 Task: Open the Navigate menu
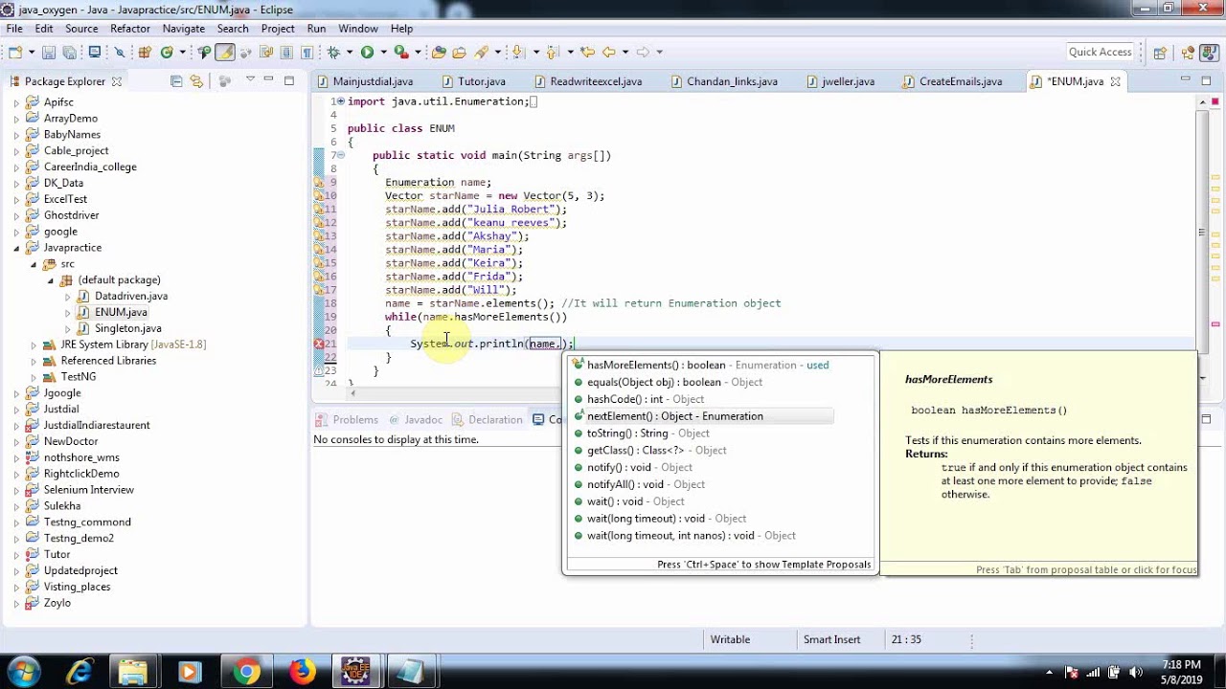coord(183,29)
